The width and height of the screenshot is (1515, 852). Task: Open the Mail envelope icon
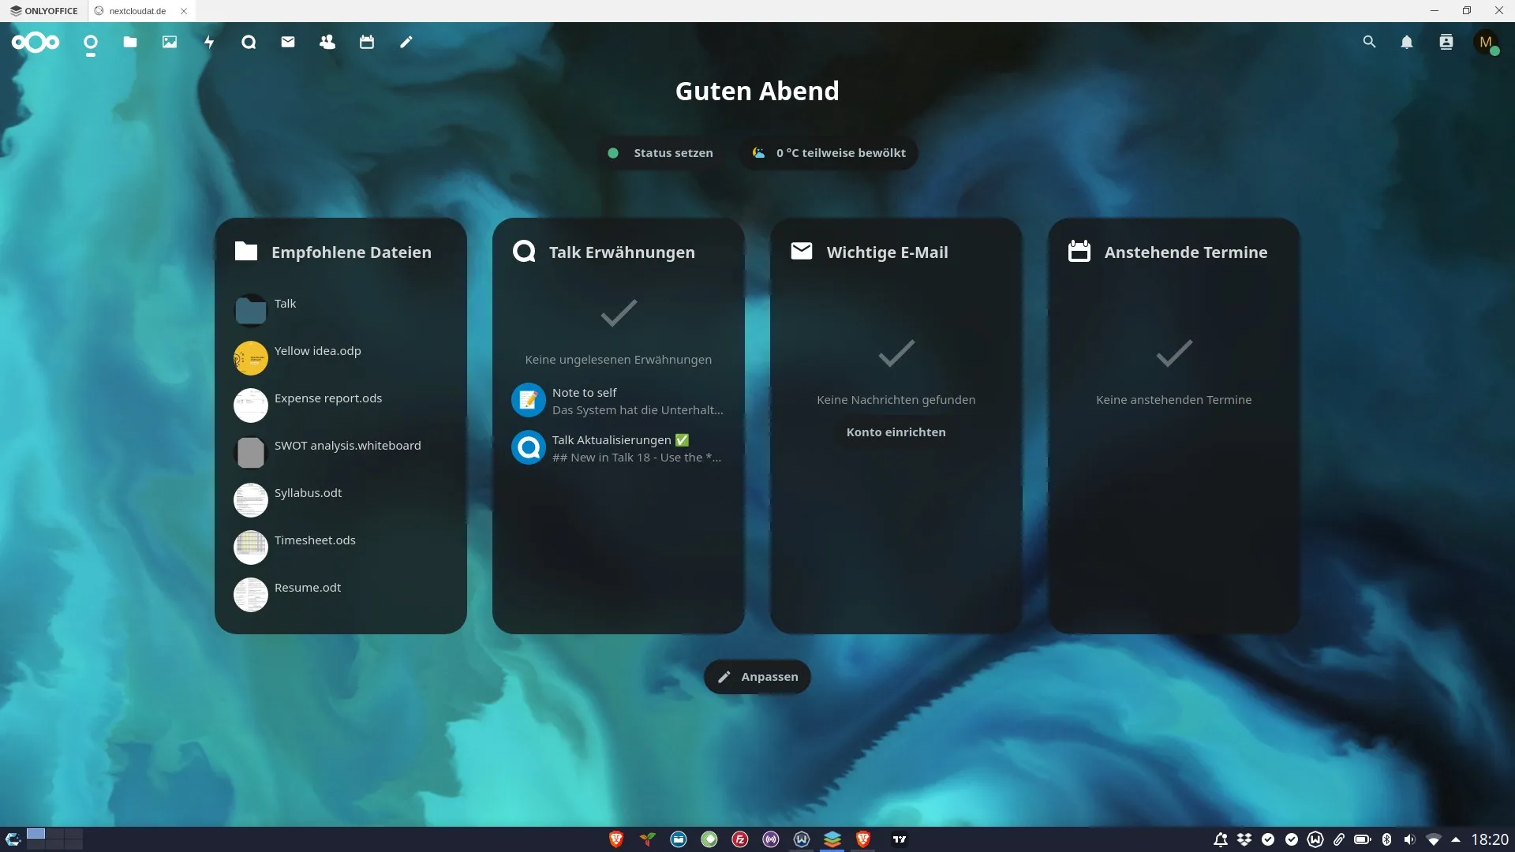click(288, 42)
